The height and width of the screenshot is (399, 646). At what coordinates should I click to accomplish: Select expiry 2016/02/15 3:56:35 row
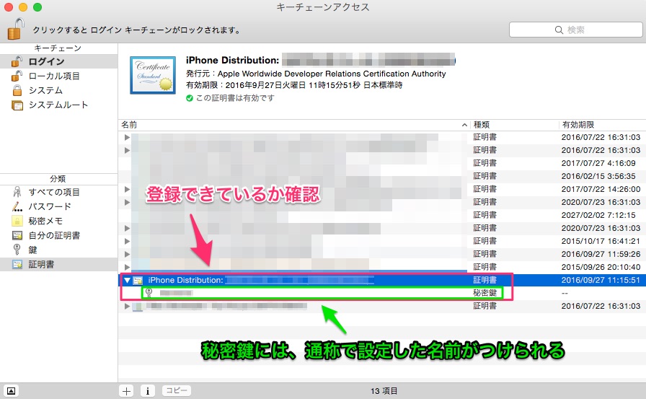tap(382, 176)
